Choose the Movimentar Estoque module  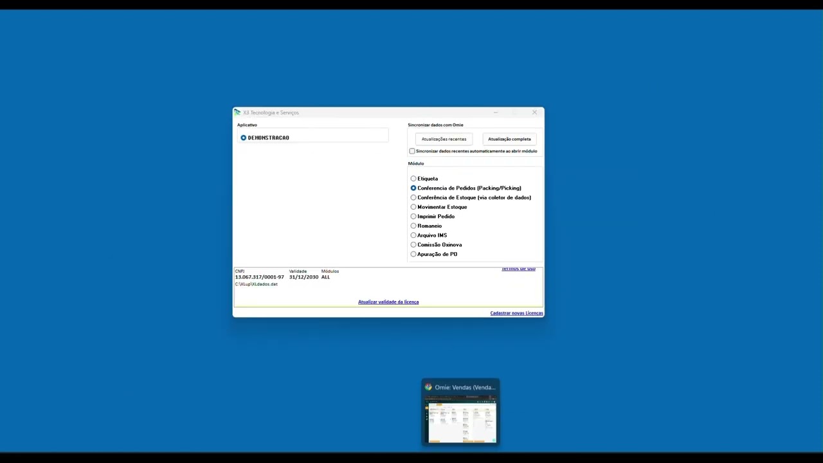413,207
